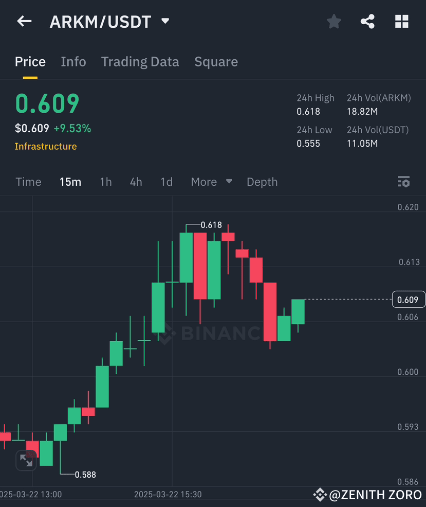Select the Info tab

[x=73, y=62]
